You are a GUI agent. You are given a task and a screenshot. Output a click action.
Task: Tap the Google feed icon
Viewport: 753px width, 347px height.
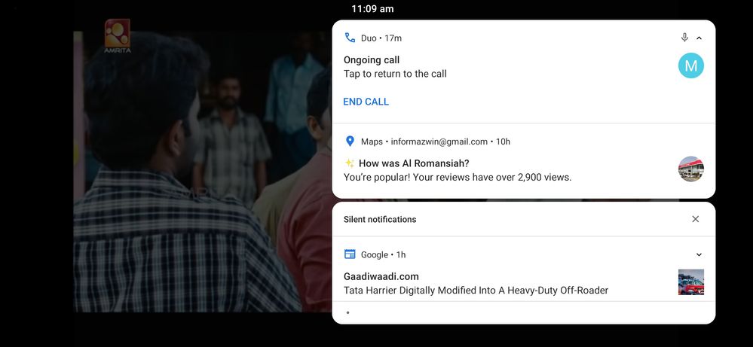click(x=350, y=254)
